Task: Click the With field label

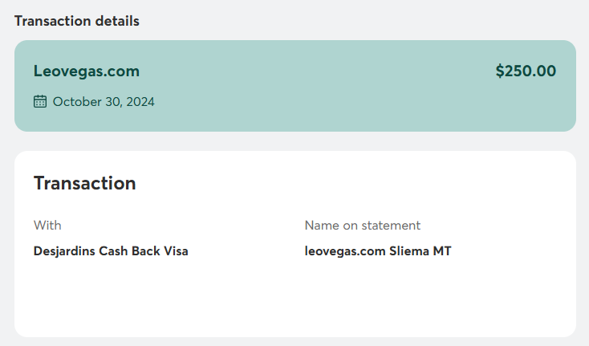Action: [x=47, y=226]
